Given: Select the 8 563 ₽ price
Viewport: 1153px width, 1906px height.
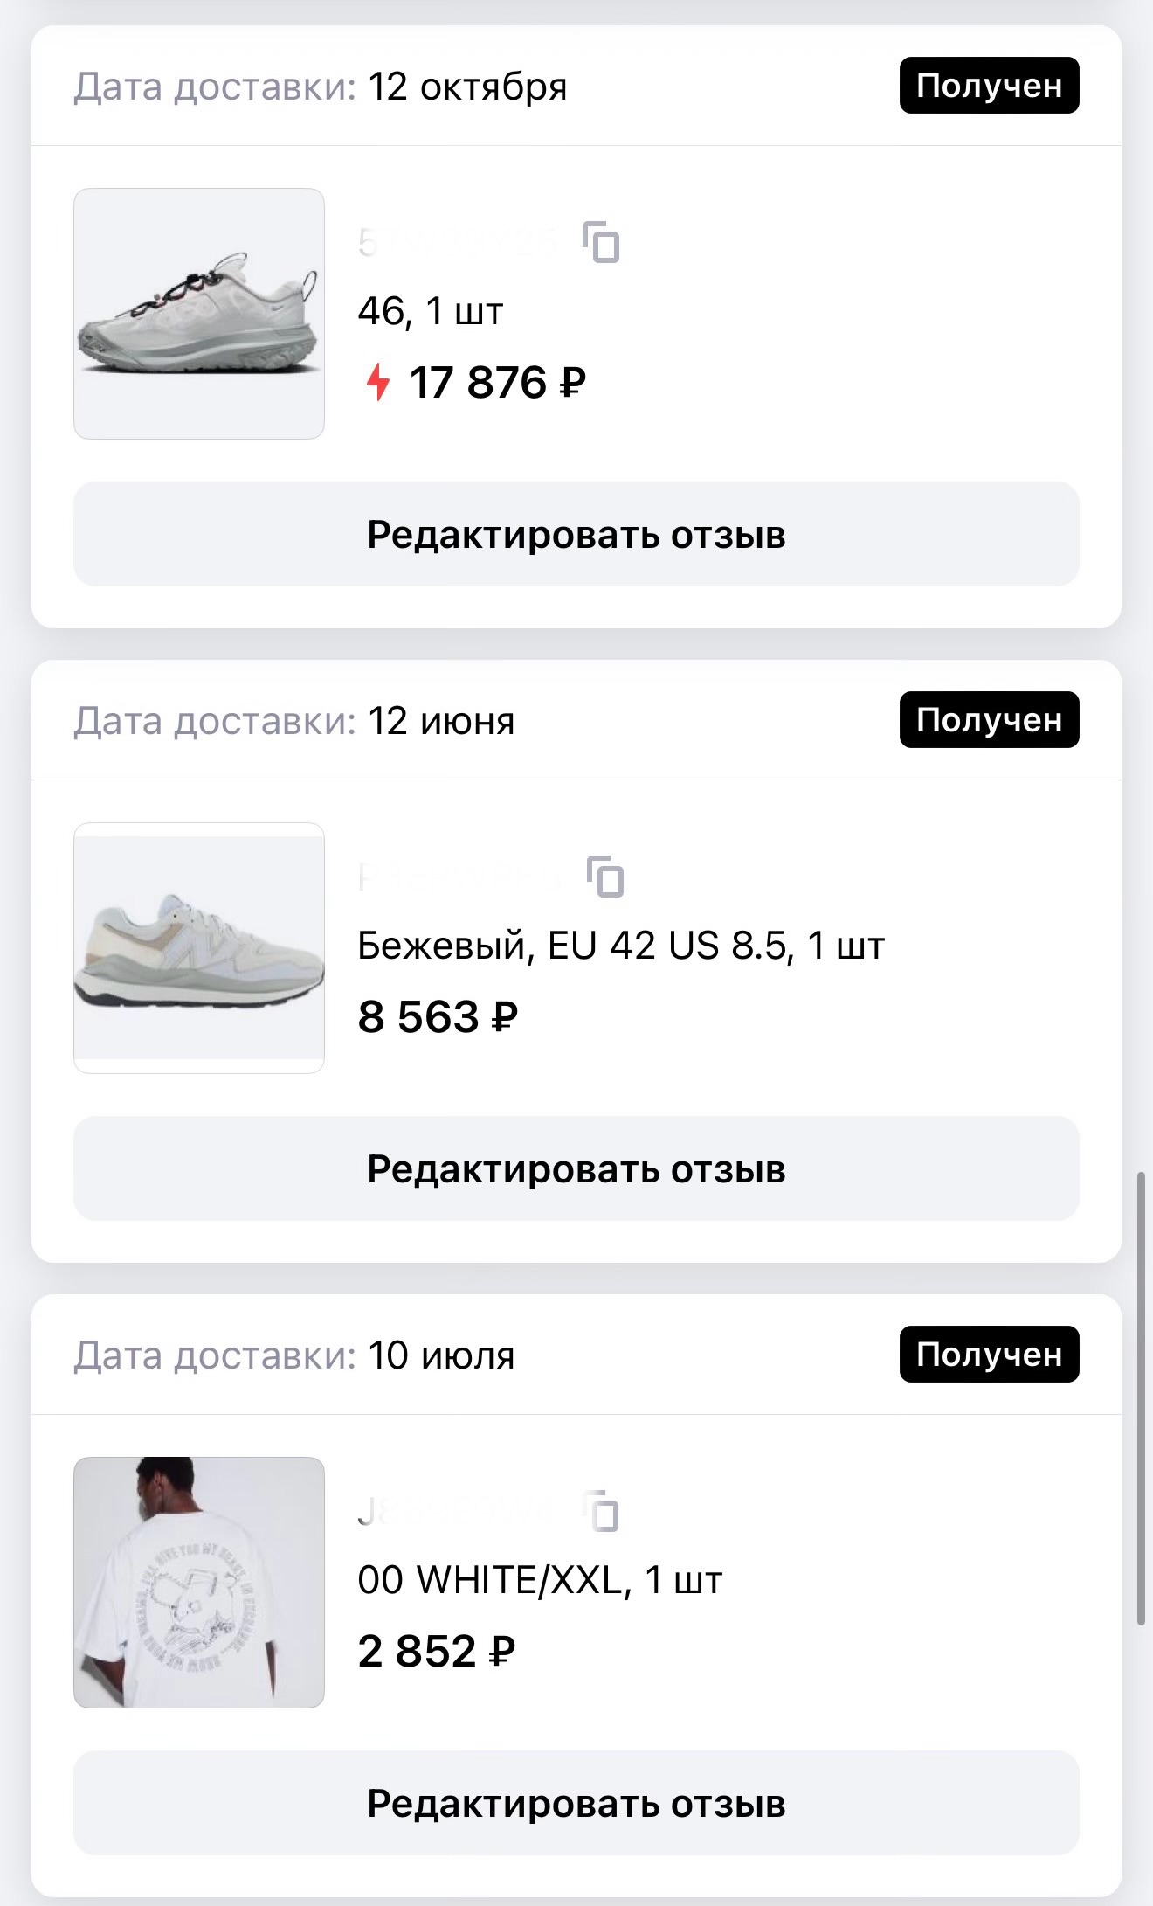Looking at the screenshot, I should pyautogui.click(x=438, y=1016).
